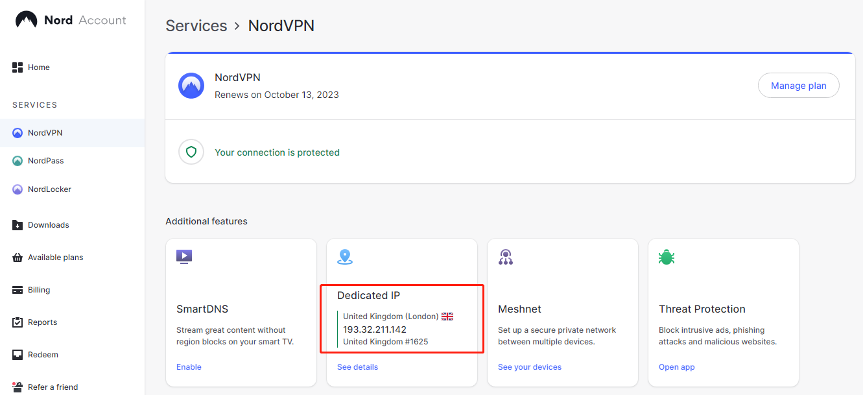The height and width of the screenshot is (395, 863).
Task: Click the United Kingdom flag icon
Action: [x=447, y=317]
